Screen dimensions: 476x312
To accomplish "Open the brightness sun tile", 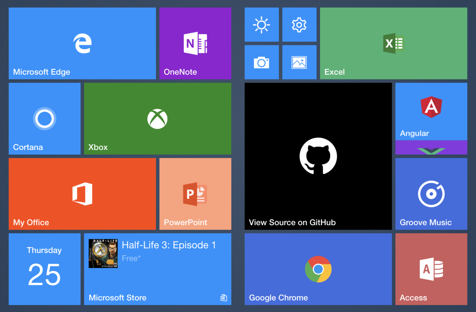I will [261, 25].
